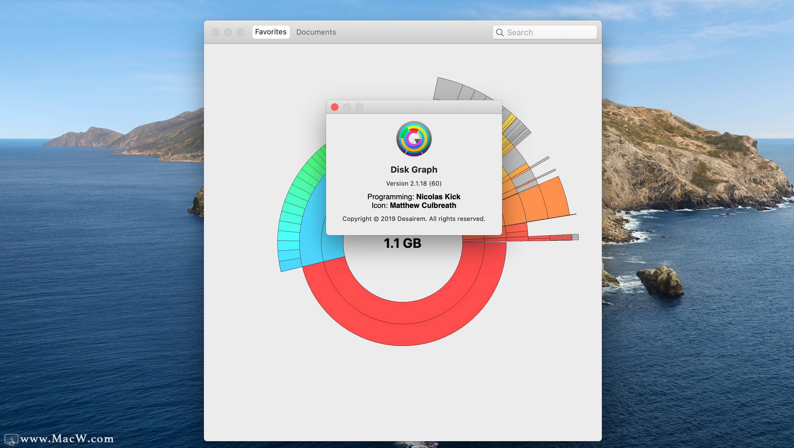This screenshot has height=448, width=794.
Task: Click the Search input field
Action: tap(545, 32)
